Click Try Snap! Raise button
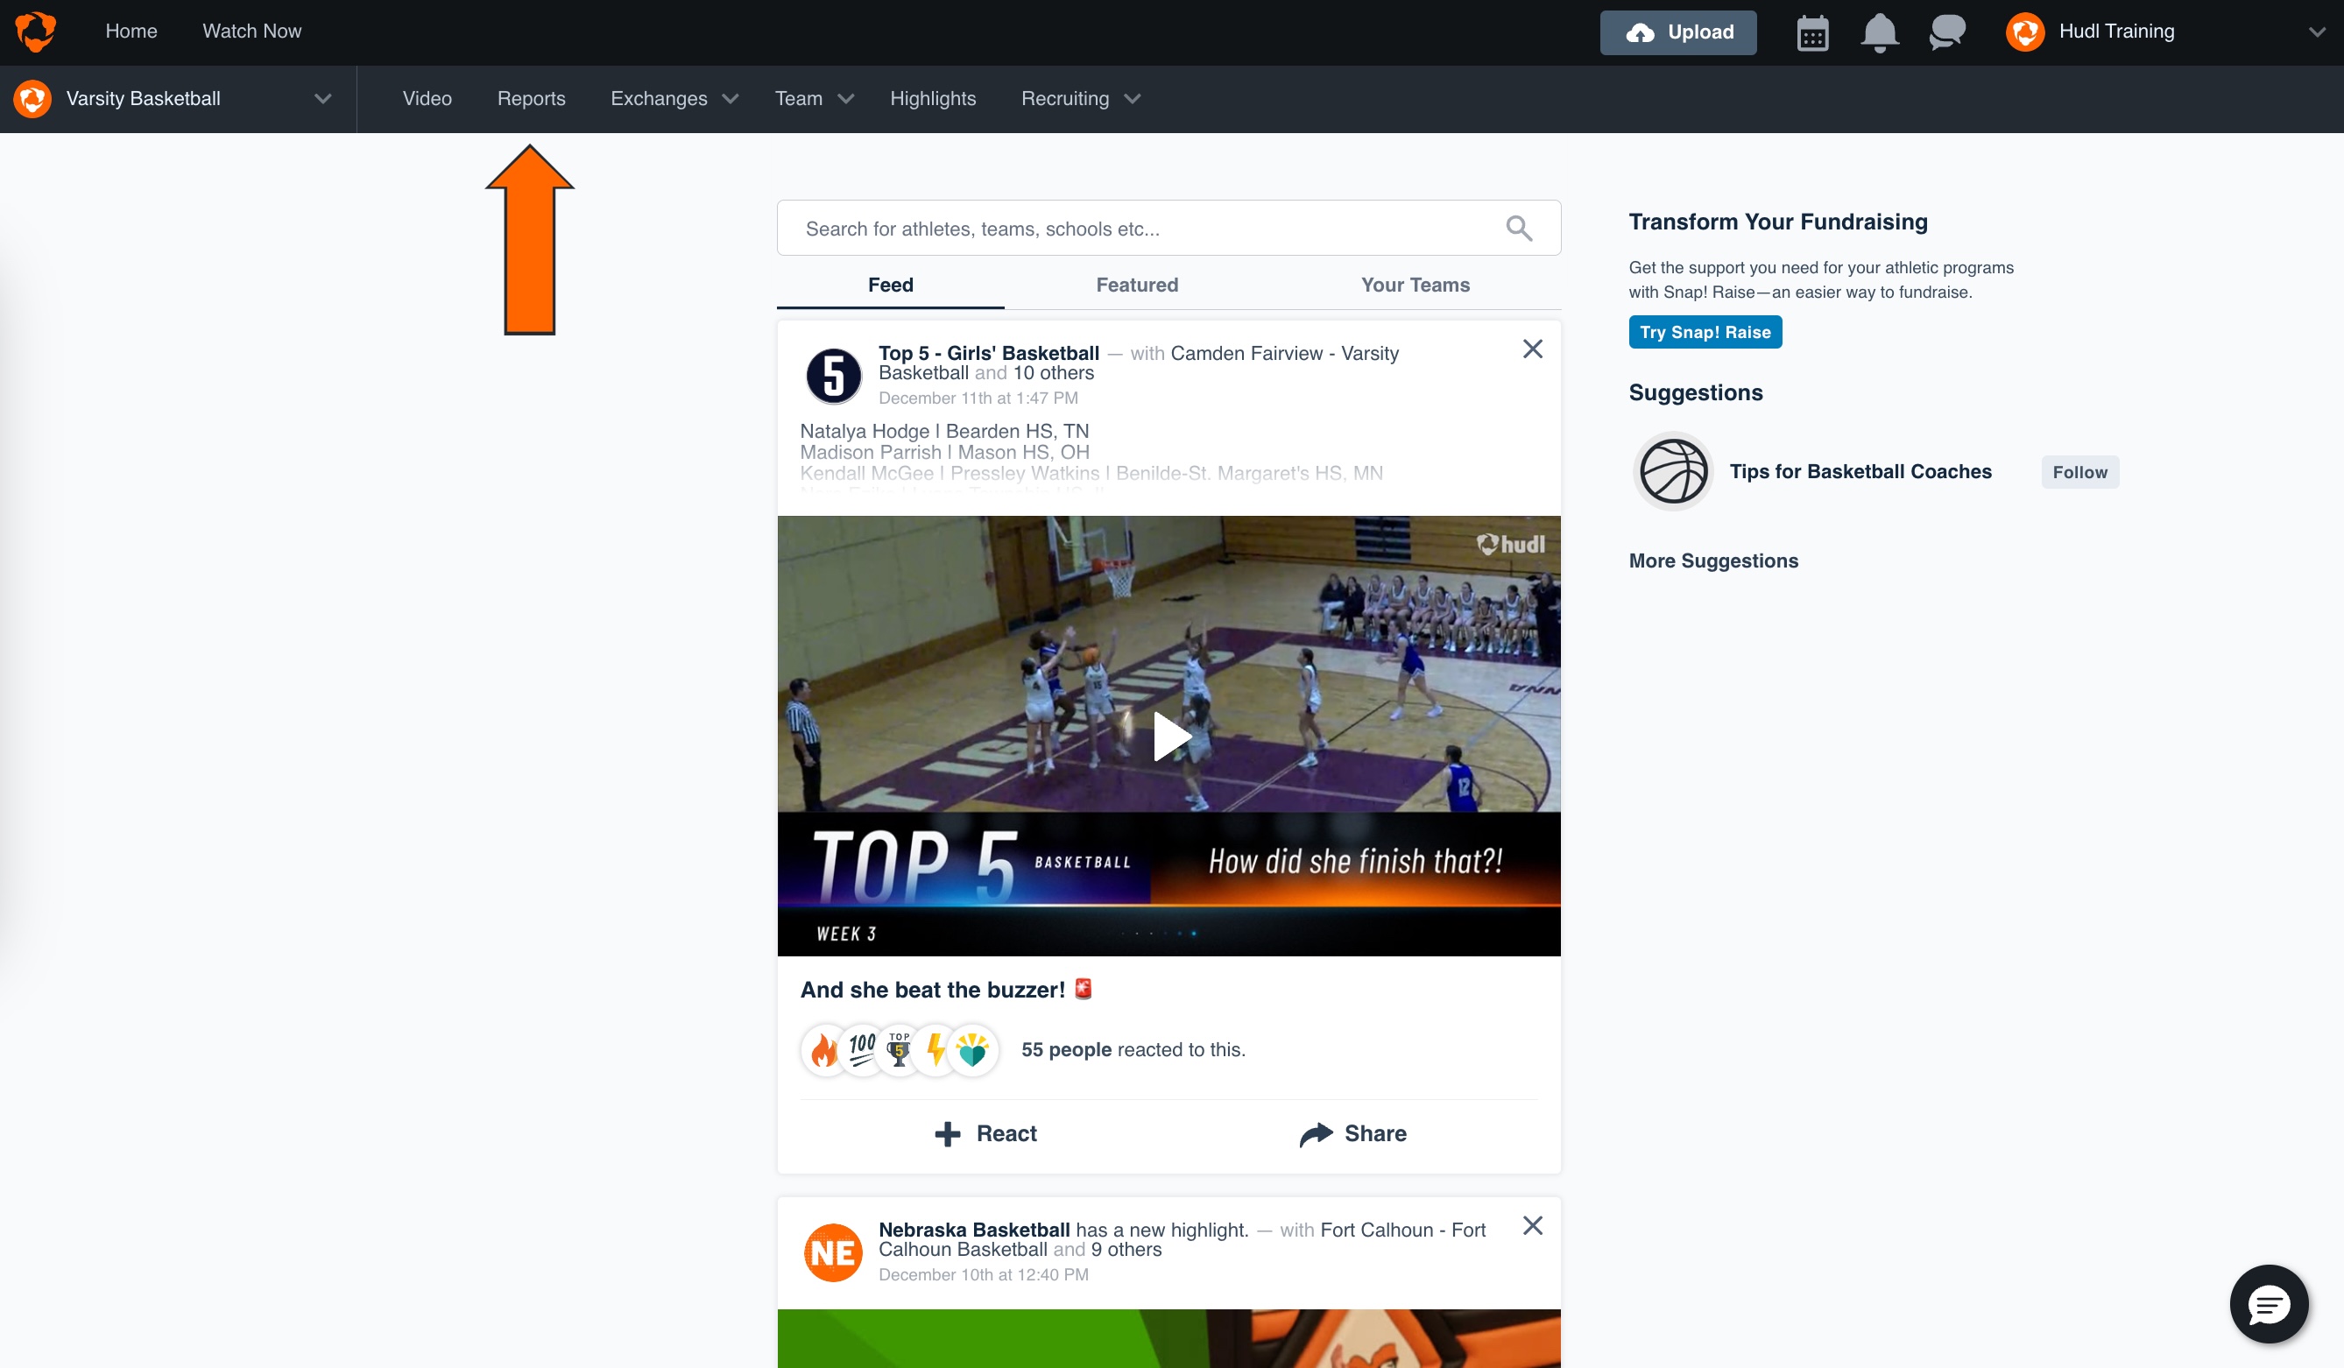 [x=1705, y=332]
